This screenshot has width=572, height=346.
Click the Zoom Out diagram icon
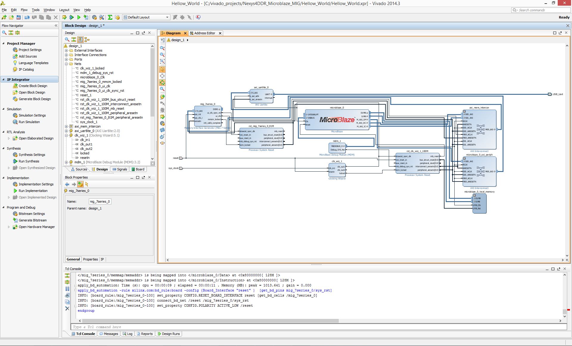click(162, 55)
